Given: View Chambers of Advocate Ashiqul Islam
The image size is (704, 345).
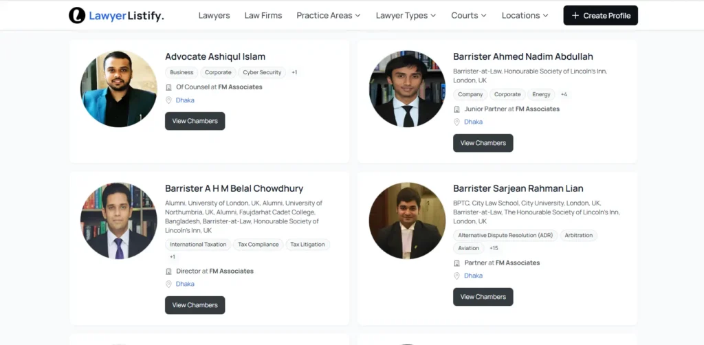Looking at the screenshot, I should 195,121.
